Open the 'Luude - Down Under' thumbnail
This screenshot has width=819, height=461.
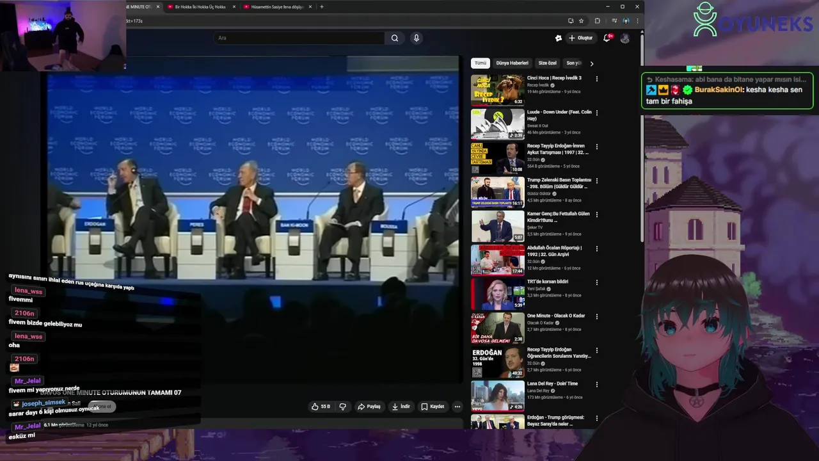click(x=498, y=124)
